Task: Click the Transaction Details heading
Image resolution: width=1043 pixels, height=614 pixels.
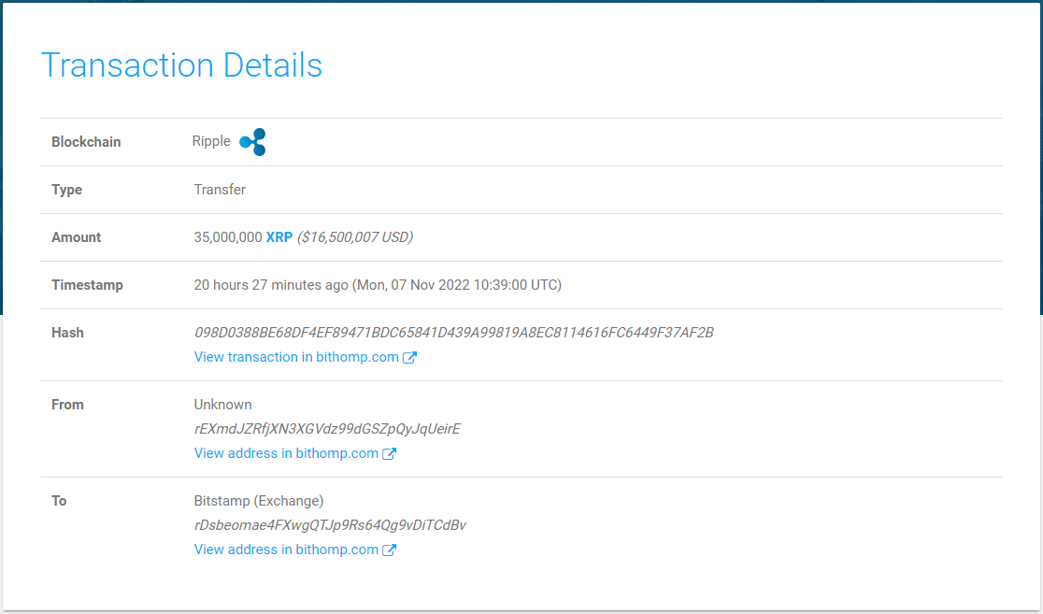Action: [x=181, y=65]
